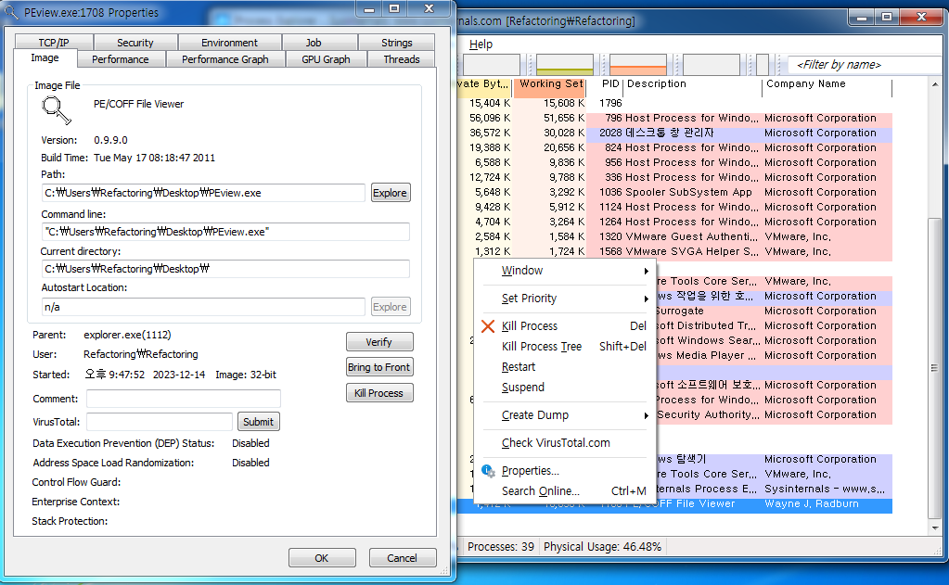Click the process list vertical scrollbar thumb
Image resolution: width=949 pixels, height=585 pixels.
pos(935,368)
